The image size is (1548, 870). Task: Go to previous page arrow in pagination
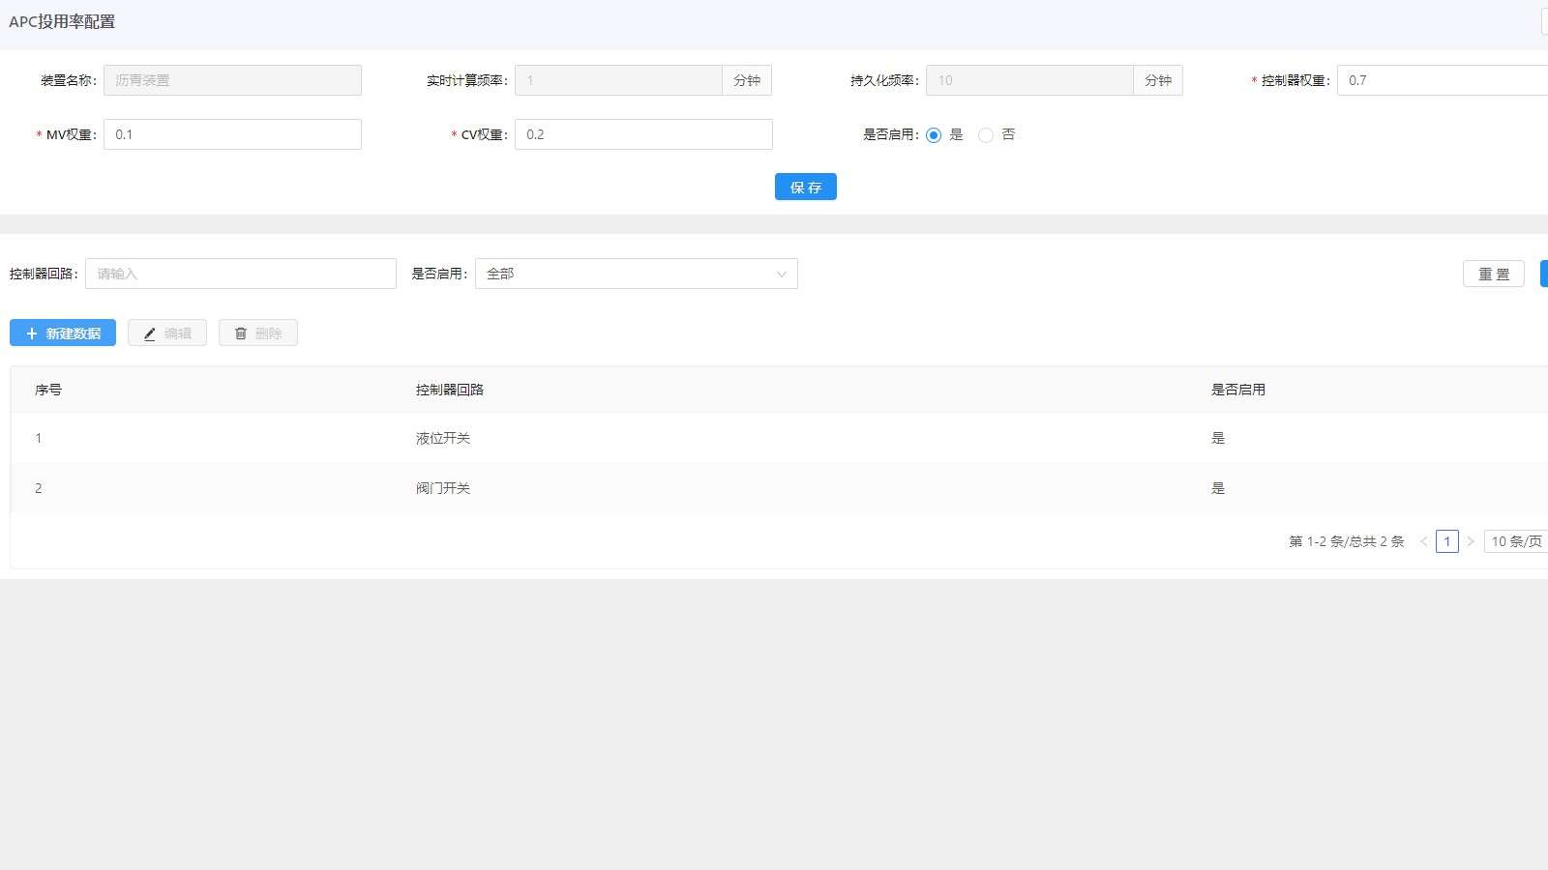1424,541
